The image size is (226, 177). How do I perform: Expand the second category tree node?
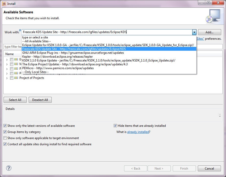point(7,64)
